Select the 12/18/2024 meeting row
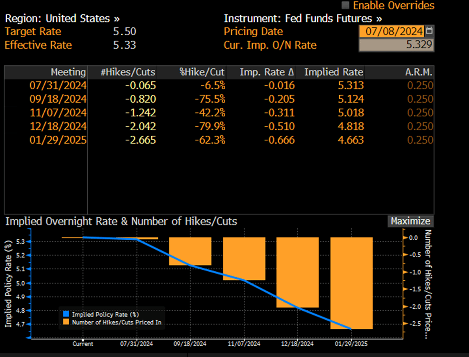 pyautogui.click(x=219, y=126)
